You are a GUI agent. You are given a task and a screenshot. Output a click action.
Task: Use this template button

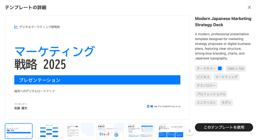(224, 127)
